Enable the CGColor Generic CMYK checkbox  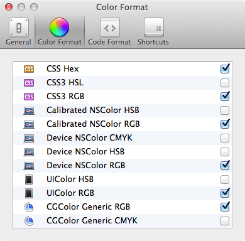(x=225, y=221)
